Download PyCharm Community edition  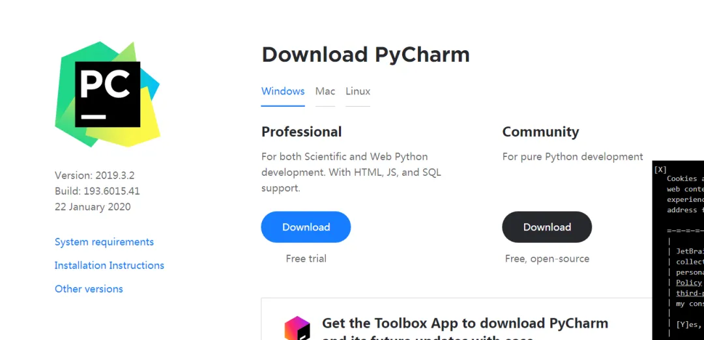click(x=547, y=227)
